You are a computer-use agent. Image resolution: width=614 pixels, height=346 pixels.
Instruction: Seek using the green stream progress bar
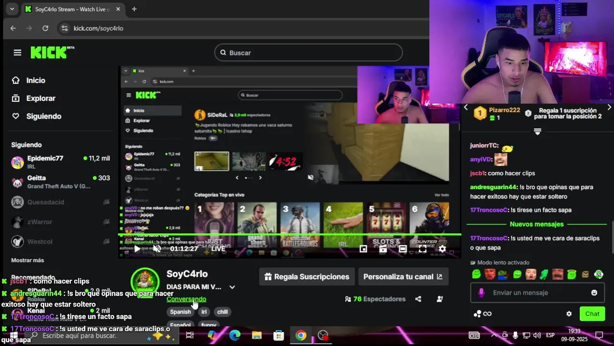click(290, 235)
